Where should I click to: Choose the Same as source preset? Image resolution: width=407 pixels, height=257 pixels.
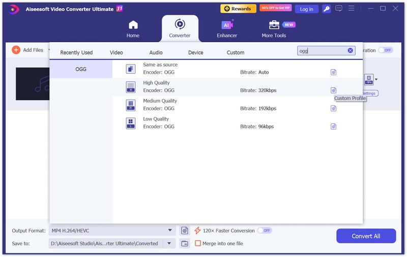point(238,69)
